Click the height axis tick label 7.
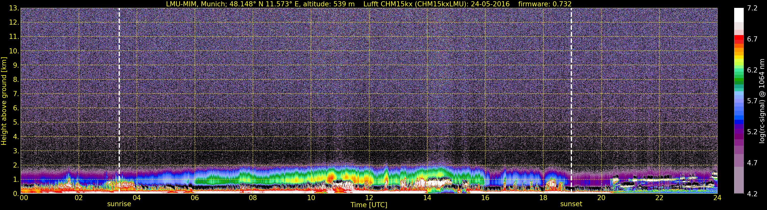The width and height of the screenshot is (767, 210). click(16, 94)
